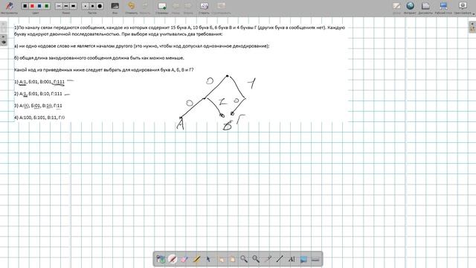
Task: Click answer option 2) А:1, Б:01, В:10, Г:111
Action: click(x=38, y=94)
